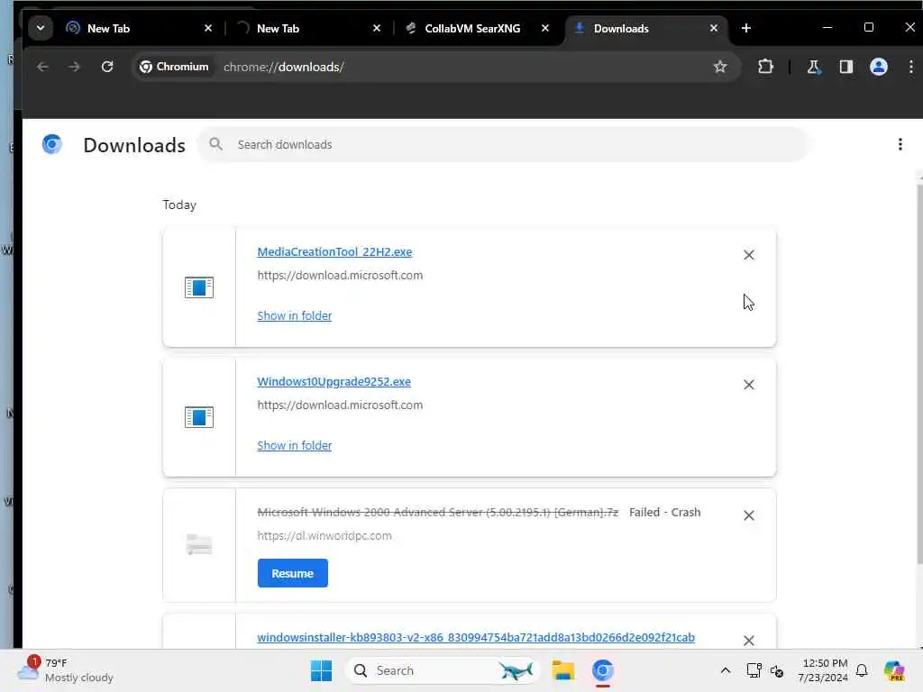Screen dimensions: 923x692
Task: Open the Downloads page more actions menu
Action: (900, 145)
